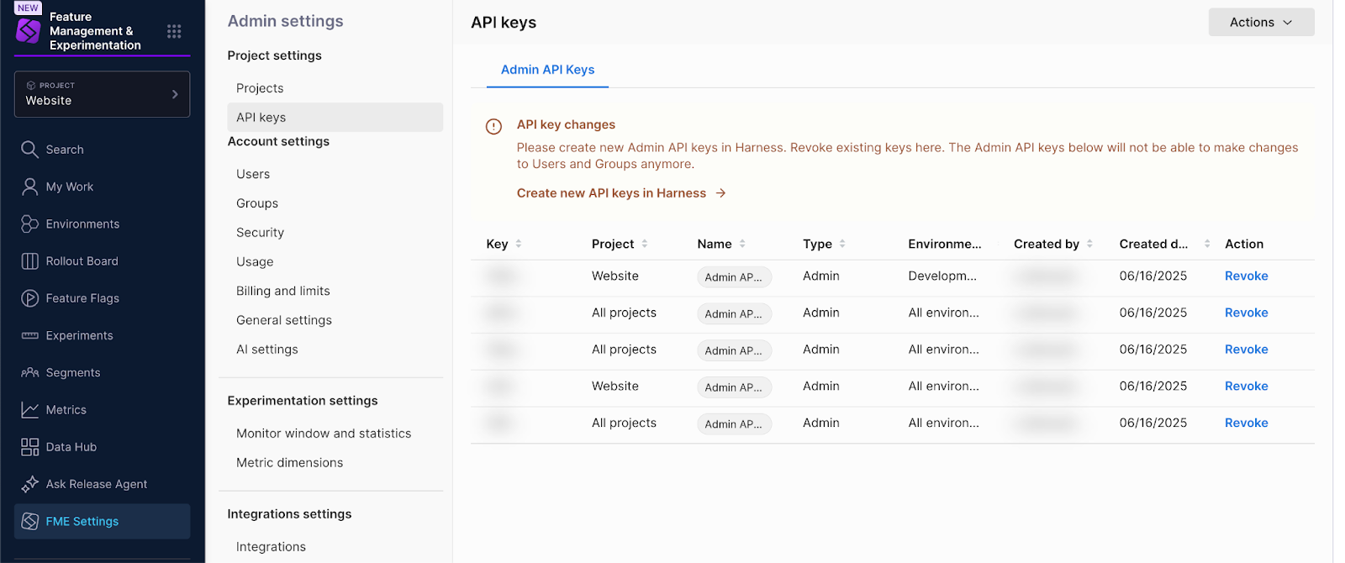Sort table by Type column

click(x=842, y=244)
